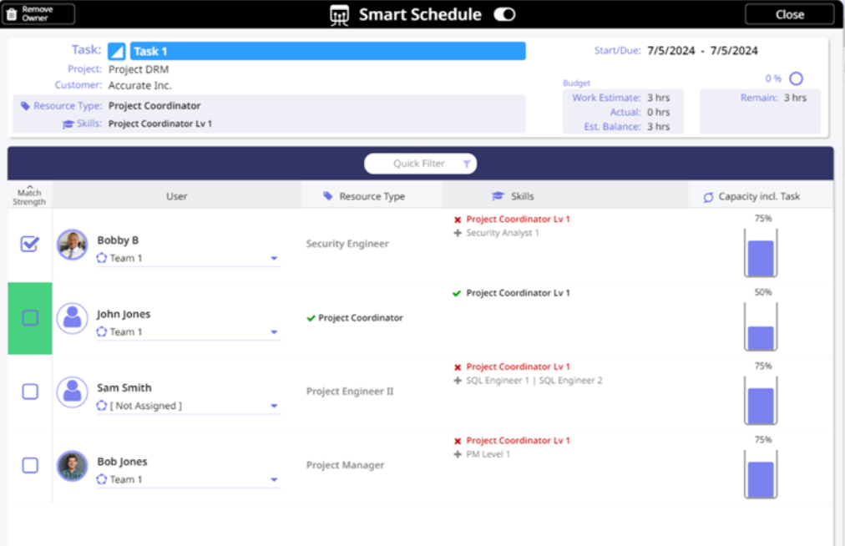Open Bob Jones's team dropdown arrow
Screen dimensions: 845x546
point(274,480)
